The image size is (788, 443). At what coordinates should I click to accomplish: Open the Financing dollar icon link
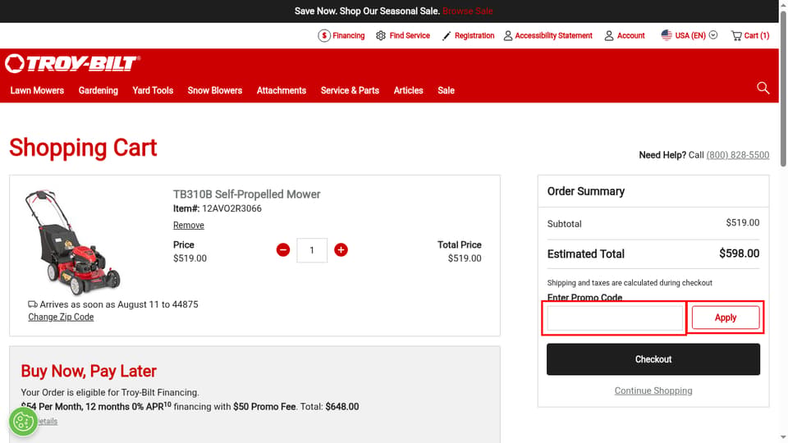coord(324,35)
